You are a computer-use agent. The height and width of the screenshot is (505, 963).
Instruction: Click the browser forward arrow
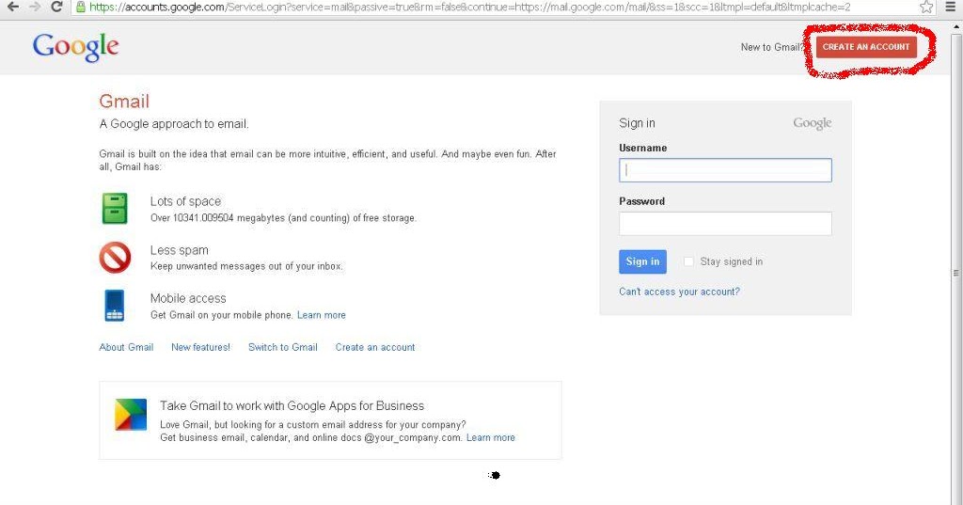[35, 7]
